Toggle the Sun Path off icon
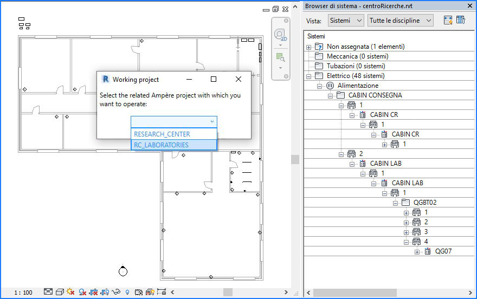The image size is (477, 299). [x=70, y=292]
